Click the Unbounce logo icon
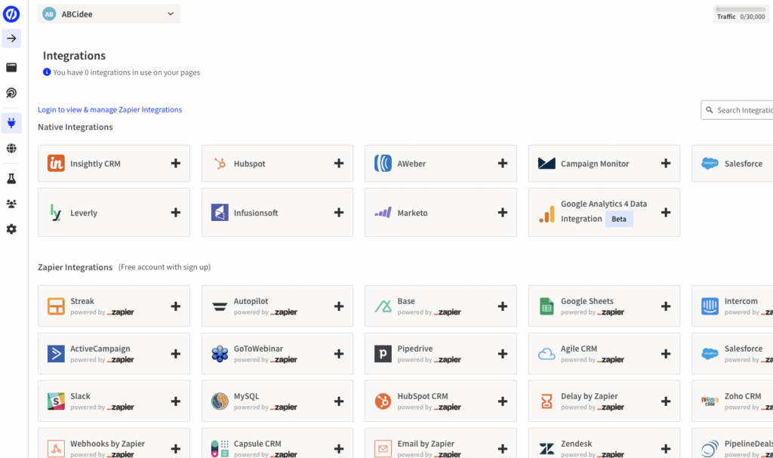 [x=11, y=14]
